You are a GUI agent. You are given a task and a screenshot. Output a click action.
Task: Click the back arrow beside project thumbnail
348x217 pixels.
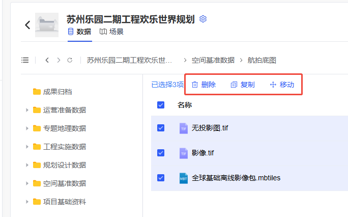tap(27, 25)
